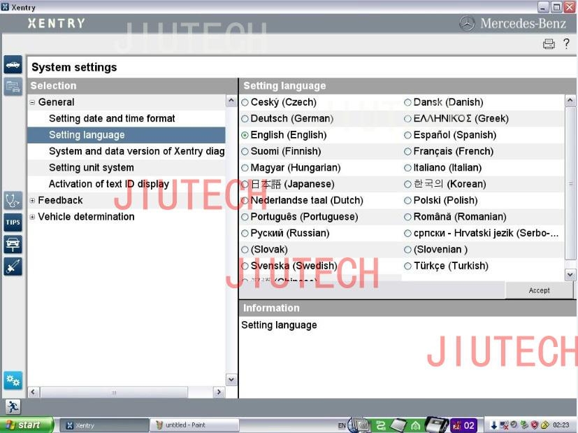
Task: Select the (Slovak) radio button
Action: coord(245,250)
